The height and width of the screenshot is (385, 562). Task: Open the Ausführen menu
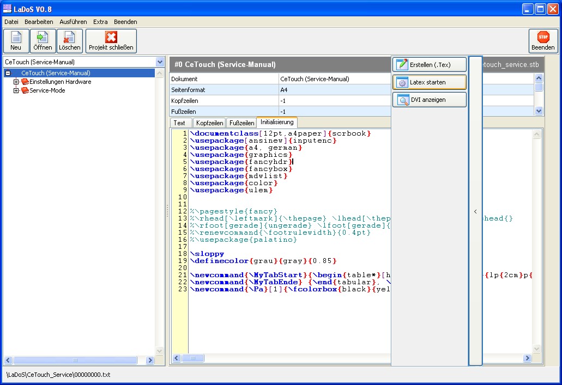73,22
